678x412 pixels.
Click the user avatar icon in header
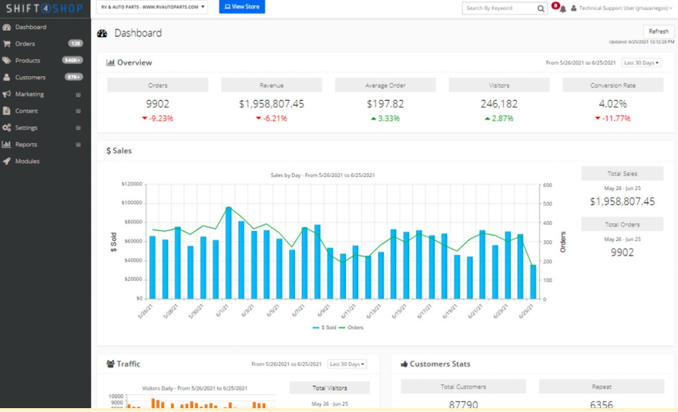573,8
